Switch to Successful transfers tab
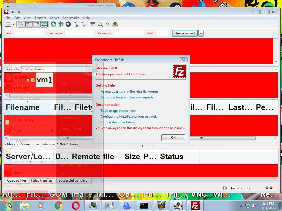Screen dimensions: 282x211 73,181
